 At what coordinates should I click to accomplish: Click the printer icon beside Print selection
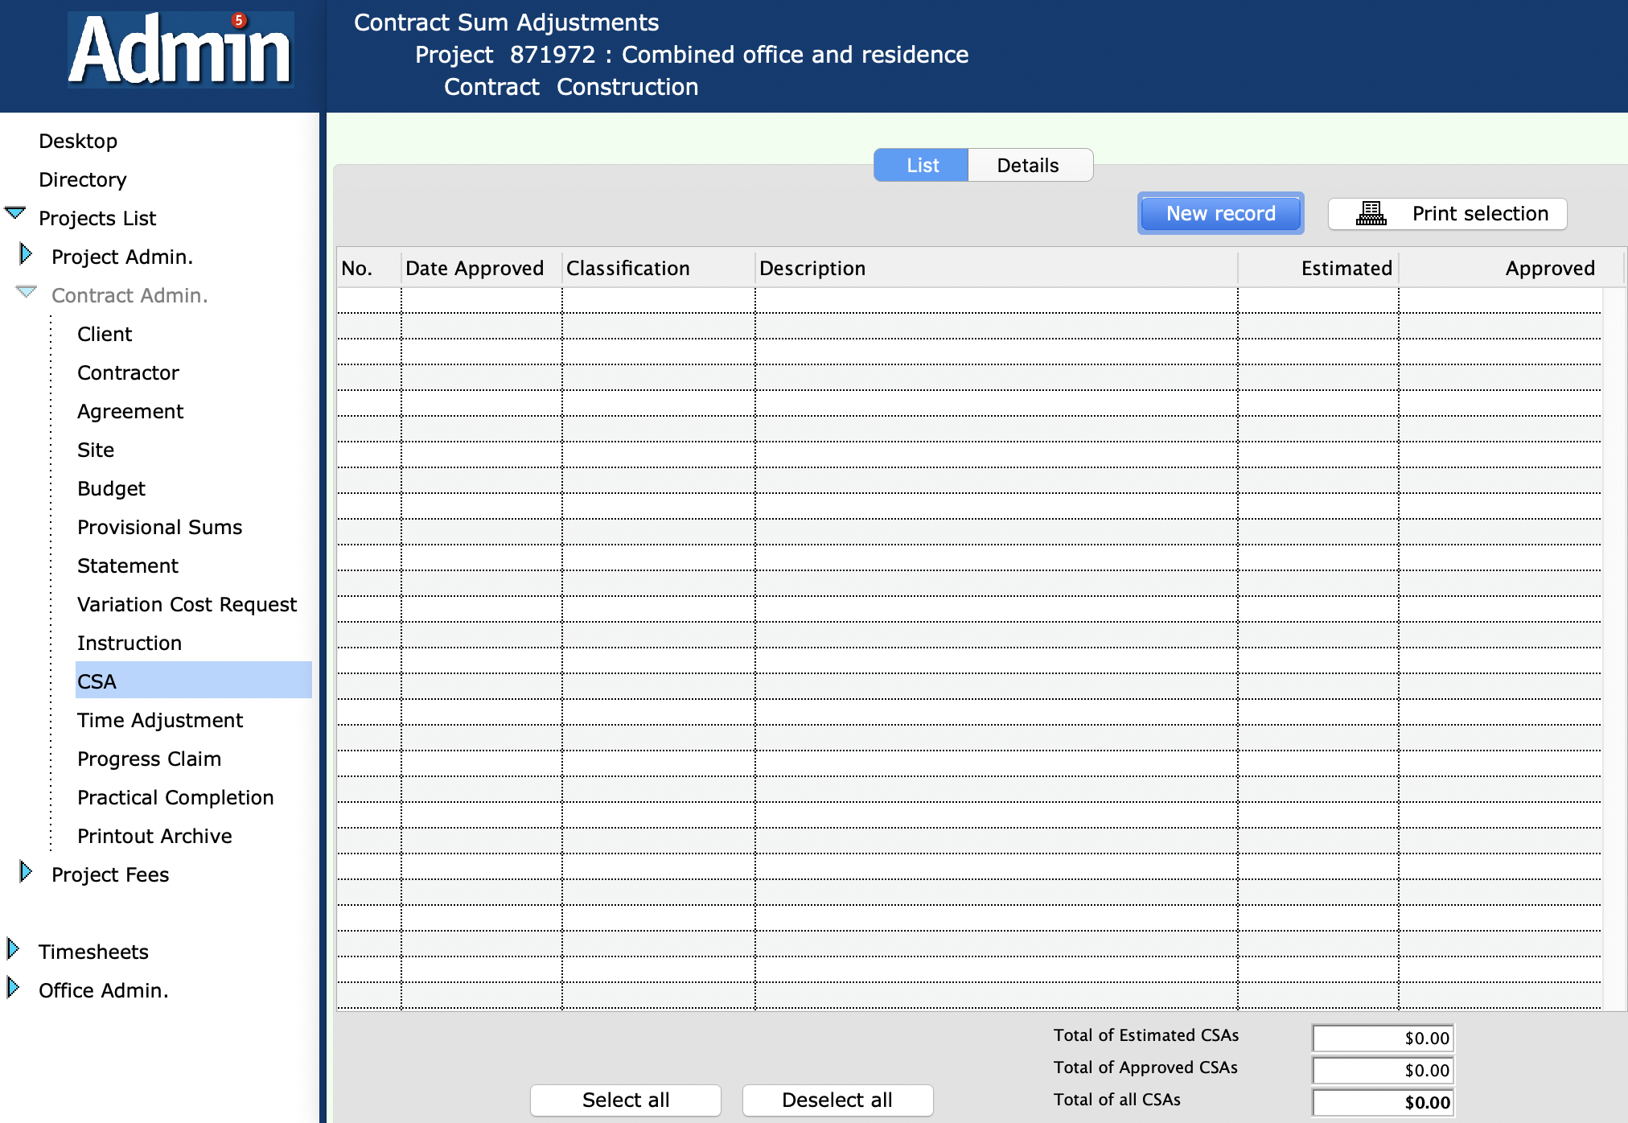point(1371,214)
